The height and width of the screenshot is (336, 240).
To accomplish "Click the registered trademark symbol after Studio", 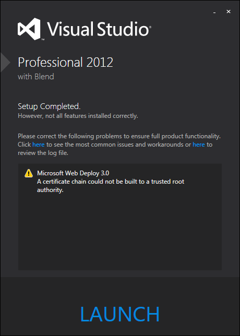I will click(x=150, y=27).
